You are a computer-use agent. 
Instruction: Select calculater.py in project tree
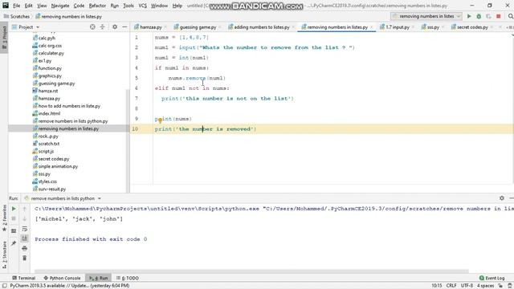(x=51, y=53)
